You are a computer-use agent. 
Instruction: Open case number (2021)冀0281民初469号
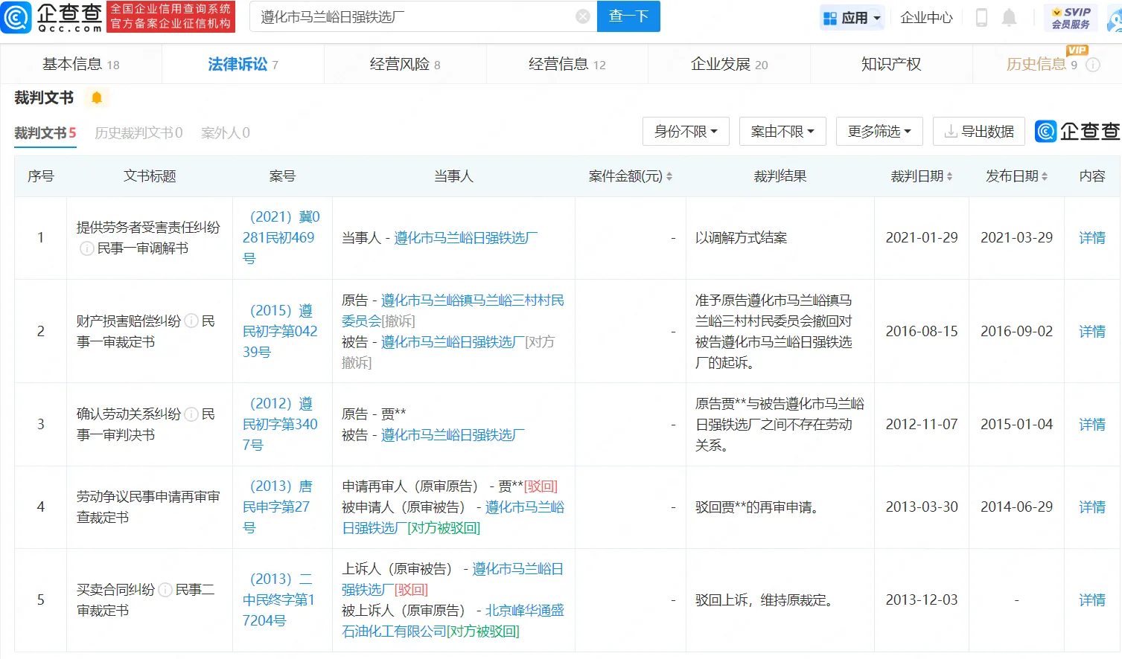tap(282, 237)
